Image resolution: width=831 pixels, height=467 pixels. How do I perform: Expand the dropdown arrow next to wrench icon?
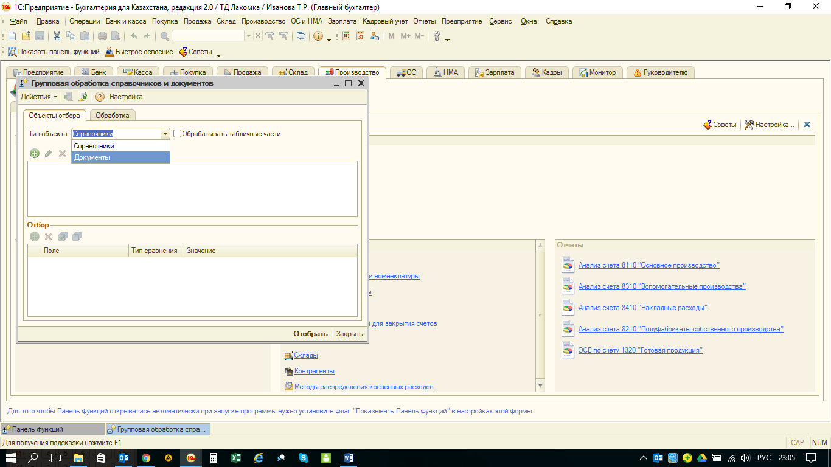(447, 39)
